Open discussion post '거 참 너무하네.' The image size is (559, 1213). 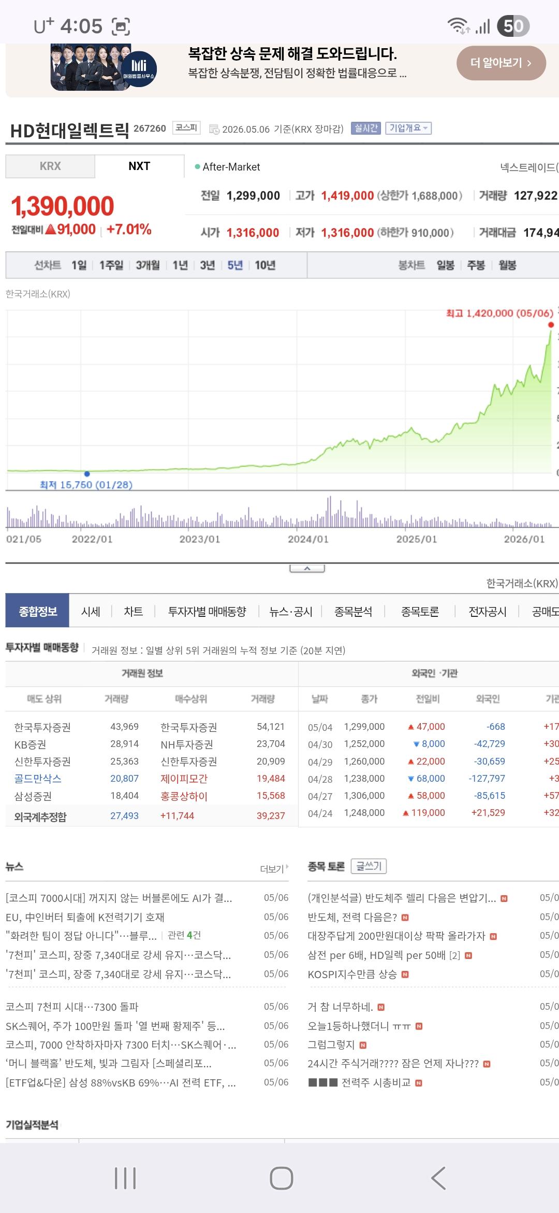tap(340, 1007)
